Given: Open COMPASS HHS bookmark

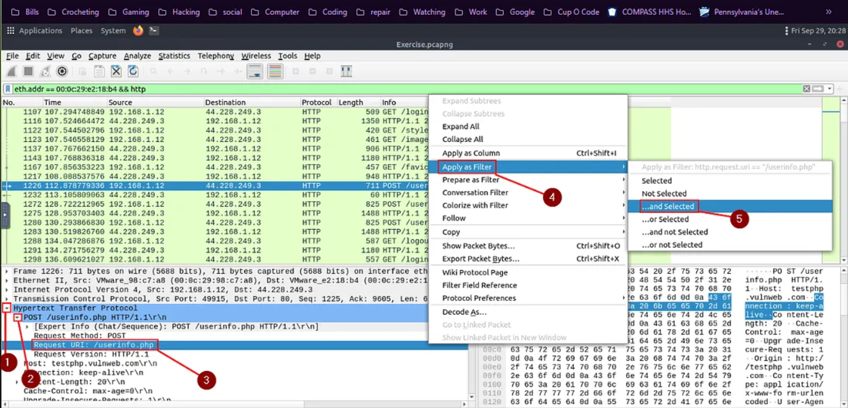Looking at the screenshot, I should (x=648, y=12).
